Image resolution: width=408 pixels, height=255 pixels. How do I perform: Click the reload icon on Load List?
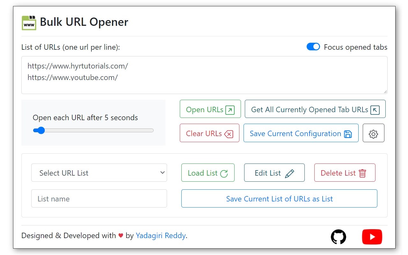point(224,173)
